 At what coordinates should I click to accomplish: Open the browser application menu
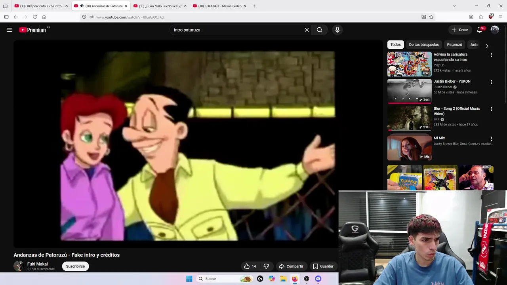click(501, 17)
